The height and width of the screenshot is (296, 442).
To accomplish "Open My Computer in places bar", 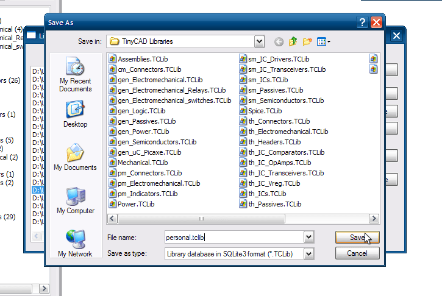I will pyautogui.click(x=75, y=200).
